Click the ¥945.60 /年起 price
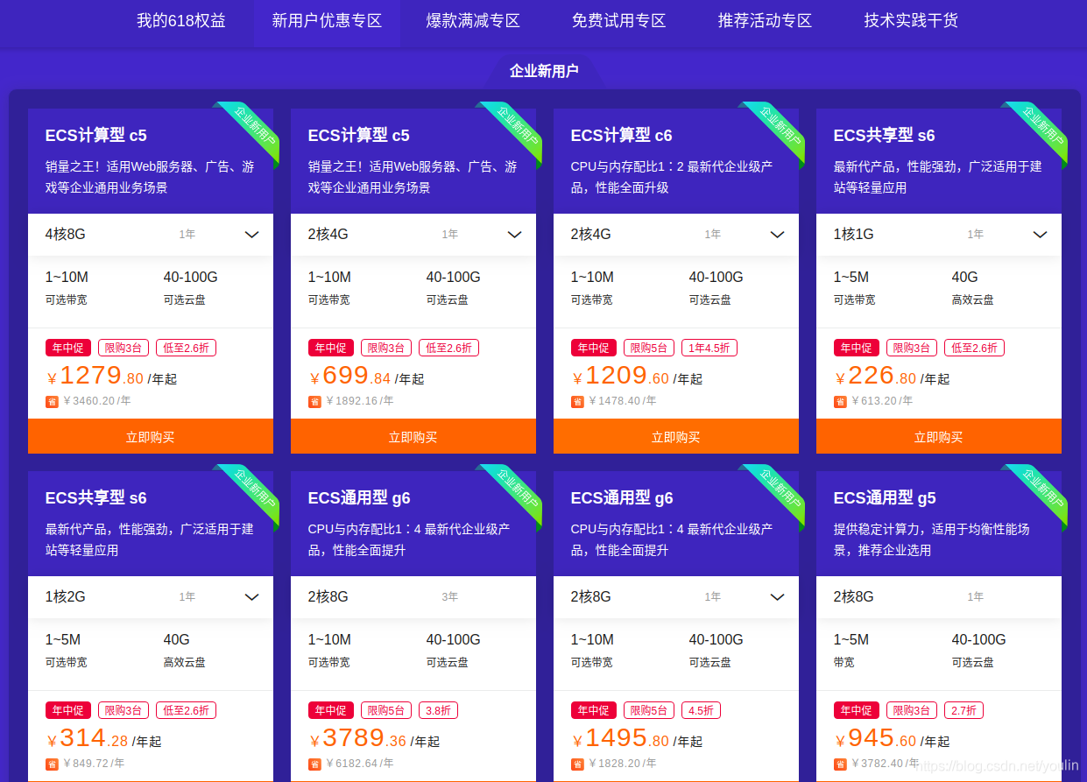 892,739
